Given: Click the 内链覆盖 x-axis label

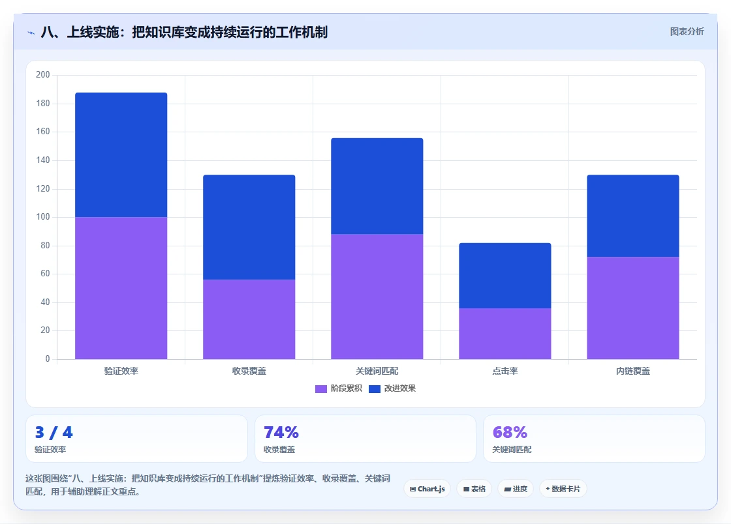Looking at the screenshot, I should 633,371.
